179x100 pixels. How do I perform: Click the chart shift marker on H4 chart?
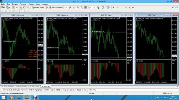[x=164, y=18]
